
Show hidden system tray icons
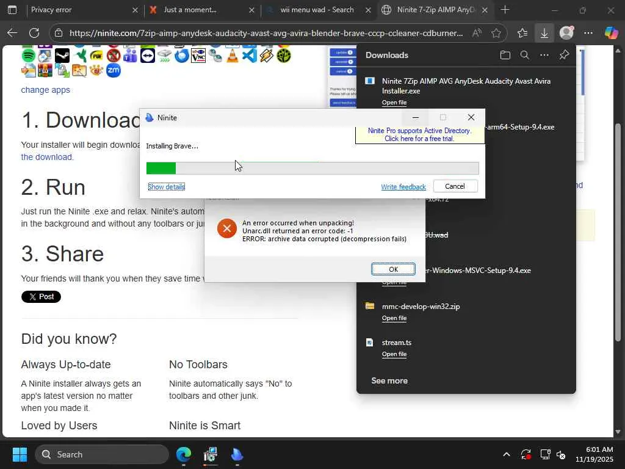pos(507,454)
